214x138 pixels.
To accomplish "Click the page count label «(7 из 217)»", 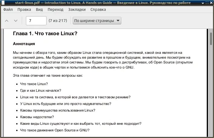I will (x=58, y=21).
